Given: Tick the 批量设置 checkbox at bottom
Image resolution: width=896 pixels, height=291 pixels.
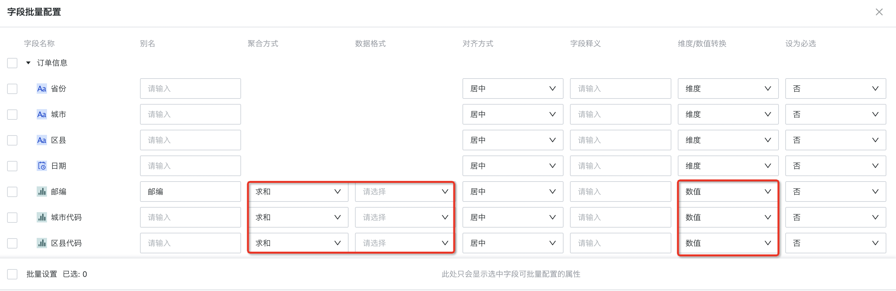Looking at the screenshot, I should point(12,274).
